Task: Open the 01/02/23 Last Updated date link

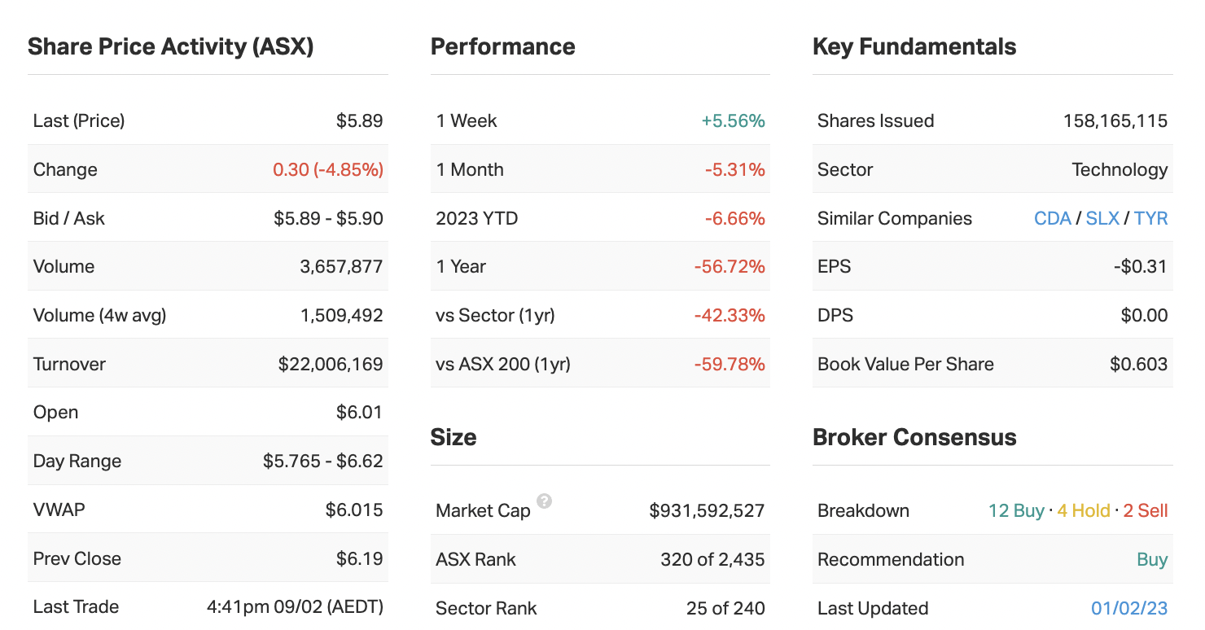Action: tap(1129, 609)
